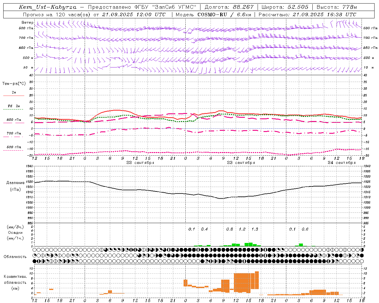Click the 850 гПа temperature legend entry
Screen dimensions: 379x303
point(14,120)
